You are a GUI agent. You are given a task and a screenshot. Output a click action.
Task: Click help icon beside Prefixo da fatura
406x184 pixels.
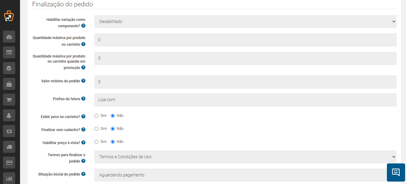point(83,99)
